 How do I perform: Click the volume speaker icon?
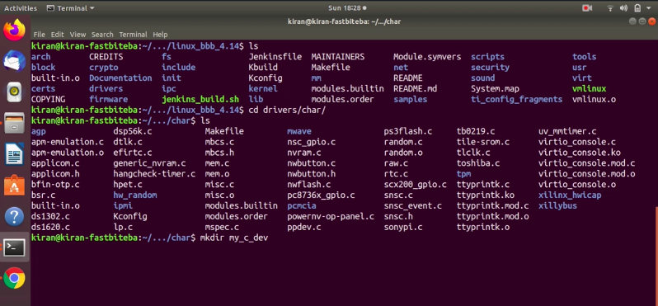[x=623, y=8]
